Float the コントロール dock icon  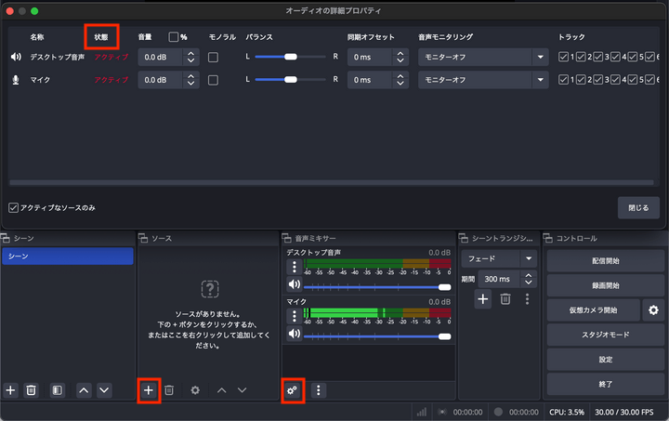547,238
